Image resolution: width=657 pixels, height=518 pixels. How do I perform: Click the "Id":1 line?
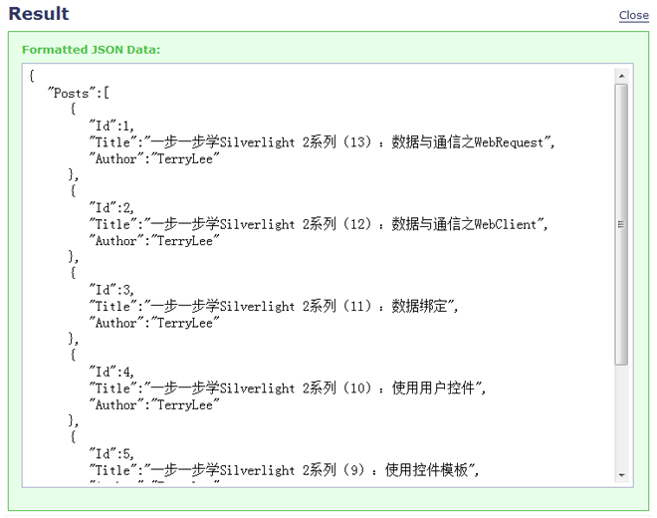click(x=111, y=127)
